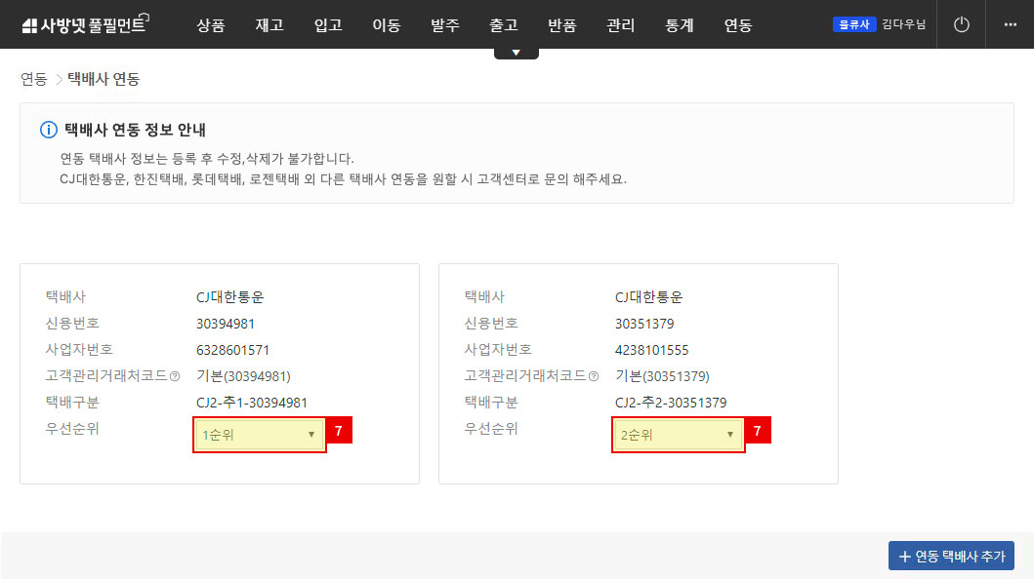
Task: Go to the 출고 menu
Action: tap(503, 25)
